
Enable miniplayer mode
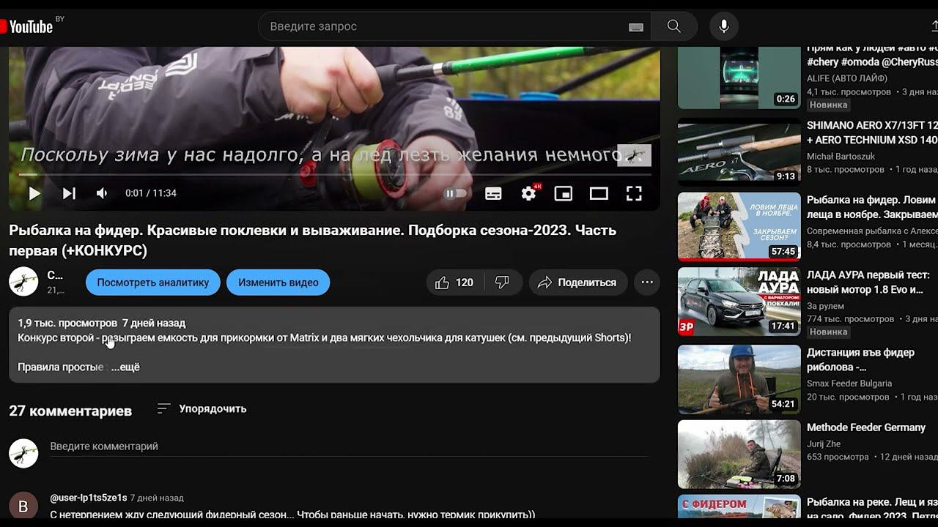[x=563, y=193]
